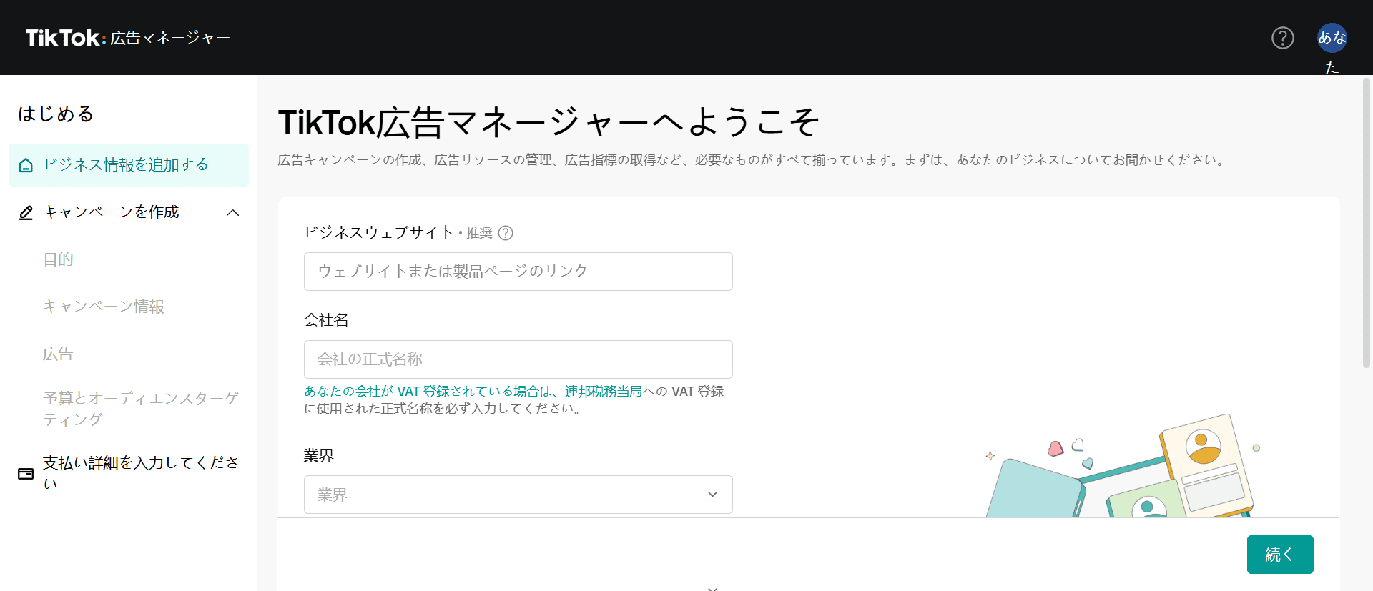Click the pencil icon beside キャンペーンを作成
The height and width of the screenshot is (591, 1373).
26,212
